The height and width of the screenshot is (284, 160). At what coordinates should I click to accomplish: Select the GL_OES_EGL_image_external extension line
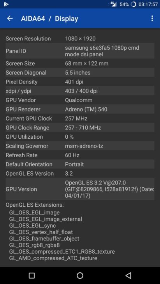point(46,219)
